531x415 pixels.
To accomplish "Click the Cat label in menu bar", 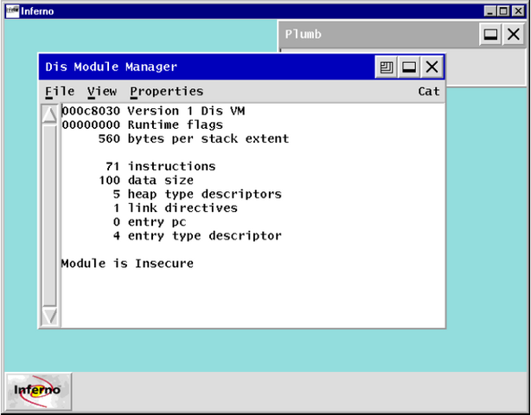I will click(429, 92).
